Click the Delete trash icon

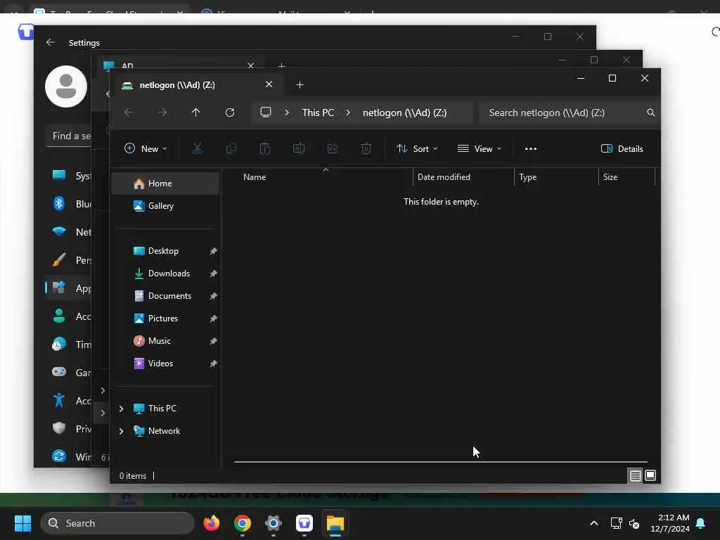366,148
